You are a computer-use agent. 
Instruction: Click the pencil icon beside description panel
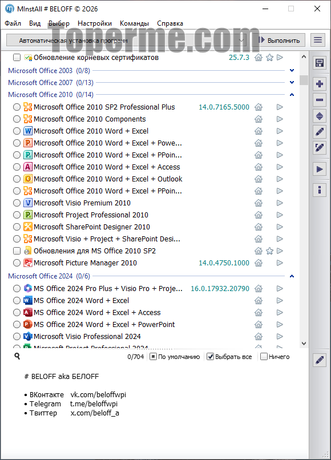click(x=319, y=360)
